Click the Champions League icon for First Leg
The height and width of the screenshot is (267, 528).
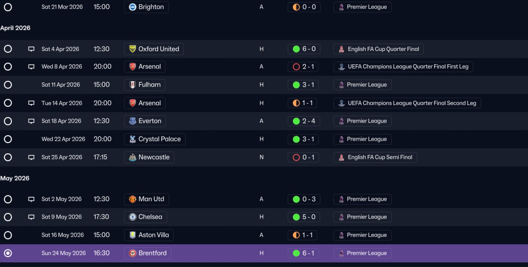point(341,67)
